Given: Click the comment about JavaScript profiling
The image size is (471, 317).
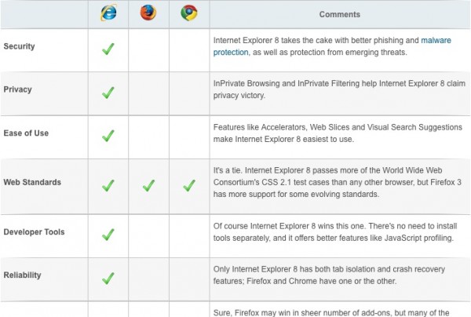Looking at the screenshot, I should [335, 232].
